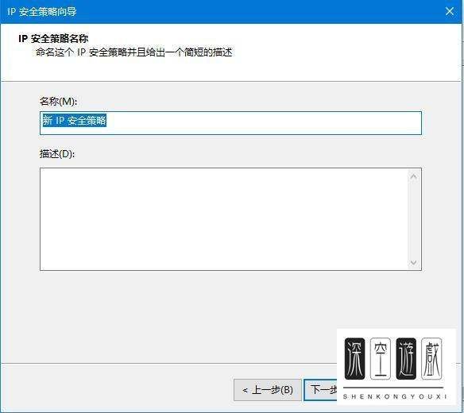Click the description box scroll up arrow
The height and width of the screenshot is (413, 464).
(x=414, y=176)
